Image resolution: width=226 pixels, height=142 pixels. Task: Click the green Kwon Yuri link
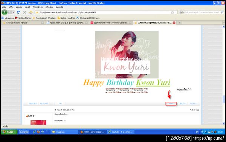tap(153, 83)
